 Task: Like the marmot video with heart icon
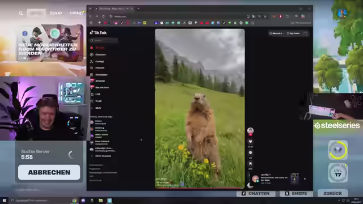(x=250, y=141)
